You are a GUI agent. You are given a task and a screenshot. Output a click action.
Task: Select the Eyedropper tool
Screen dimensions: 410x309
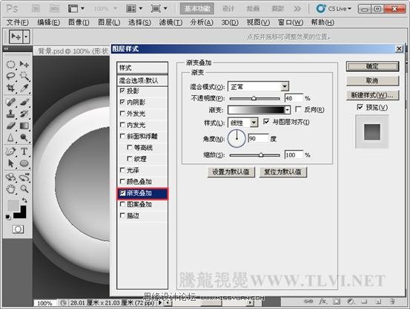(x=24, y=88)
